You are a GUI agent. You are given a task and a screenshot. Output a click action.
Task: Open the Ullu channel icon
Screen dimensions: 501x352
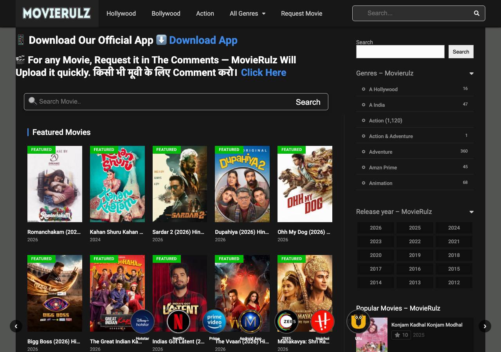[359, 322]
